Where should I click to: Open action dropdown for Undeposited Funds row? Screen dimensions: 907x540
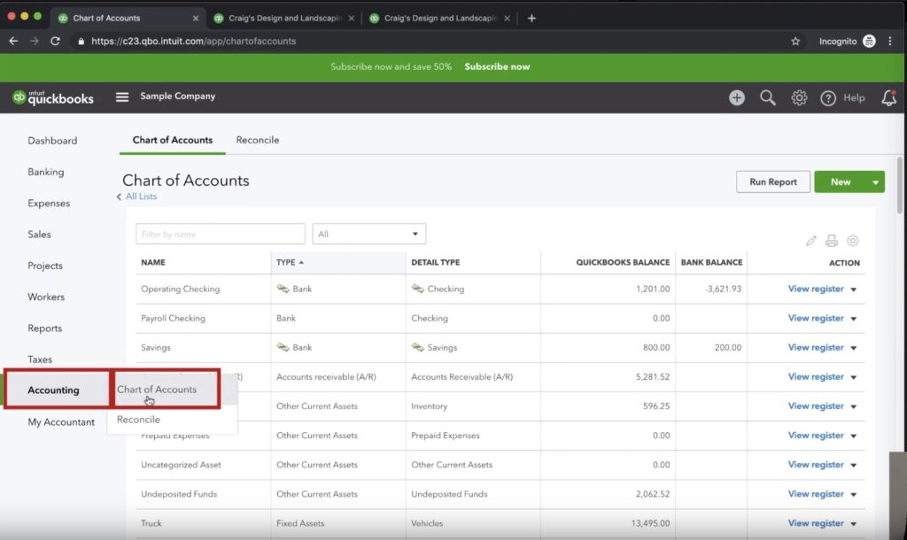coord(853,494)
